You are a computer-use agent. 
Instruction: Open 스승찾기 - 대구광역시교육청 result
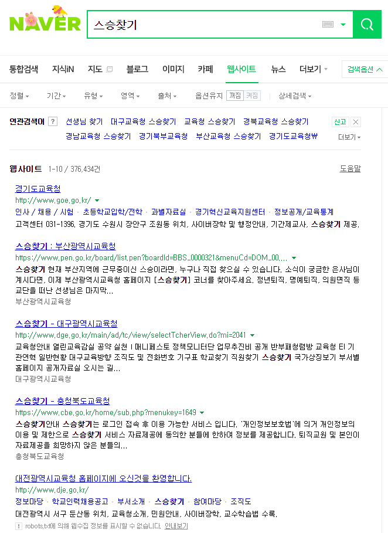[66, 324]
